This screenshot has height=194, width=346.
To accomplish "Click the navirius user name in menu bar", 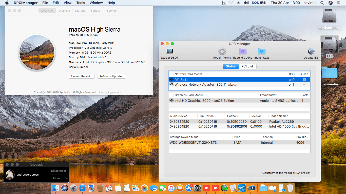I will (310, 3).
